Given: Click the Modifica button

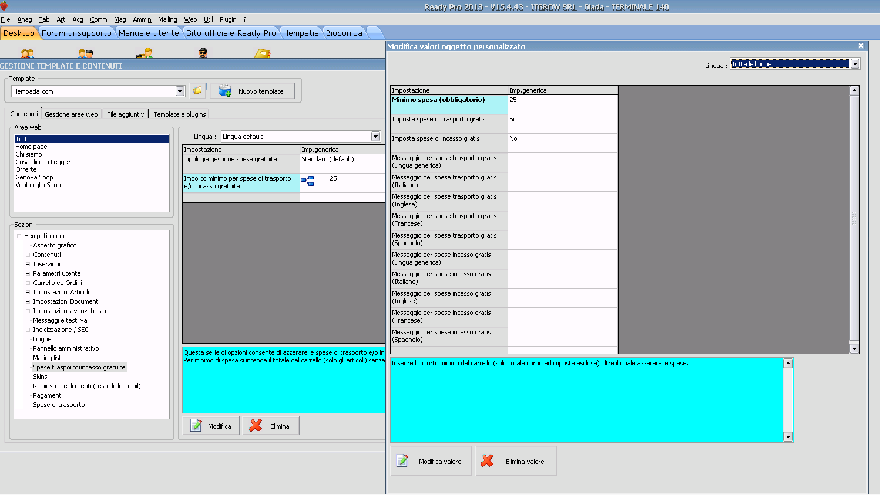Looking at the screenshot, I should click(211, 426).
